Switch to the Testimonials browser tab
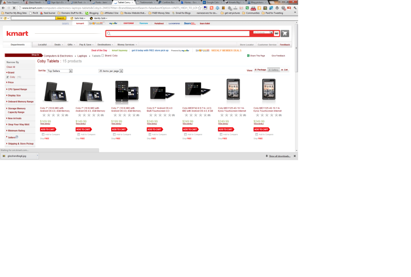This screenshot has width=411, height=277. pyautogui.click(x=146, y=2)
